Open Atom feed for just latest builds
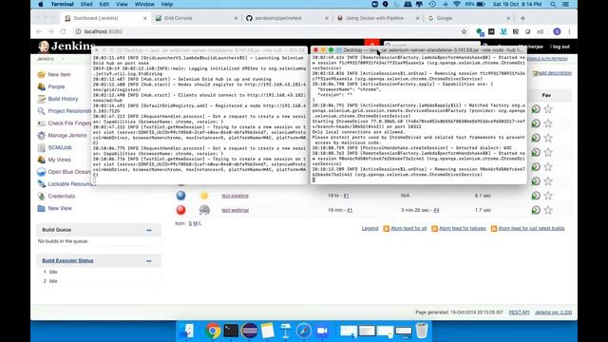The image size is (608, 342). click(531, 229)
